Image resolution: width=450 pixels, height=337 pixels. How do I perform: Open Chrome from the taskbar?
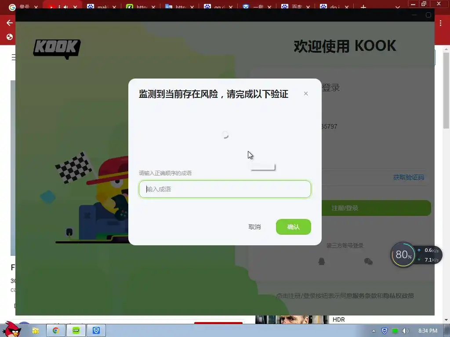coord(56,330)
